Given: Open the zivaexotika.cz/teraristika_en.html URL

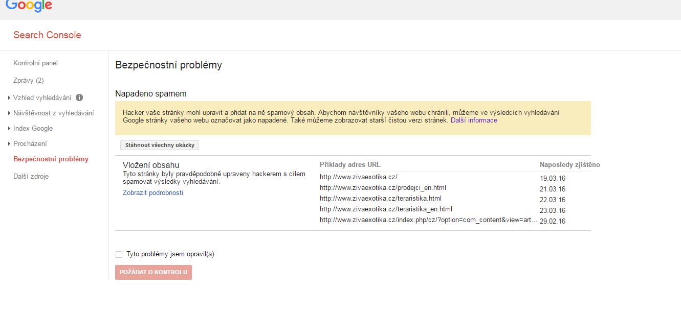Looking at the screenshot, I should [x=386, y=209].
